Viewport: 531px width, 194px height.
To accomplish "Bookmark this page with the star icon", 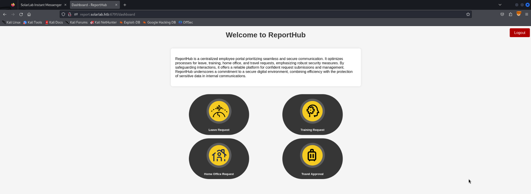I will [x=468, y=14].
